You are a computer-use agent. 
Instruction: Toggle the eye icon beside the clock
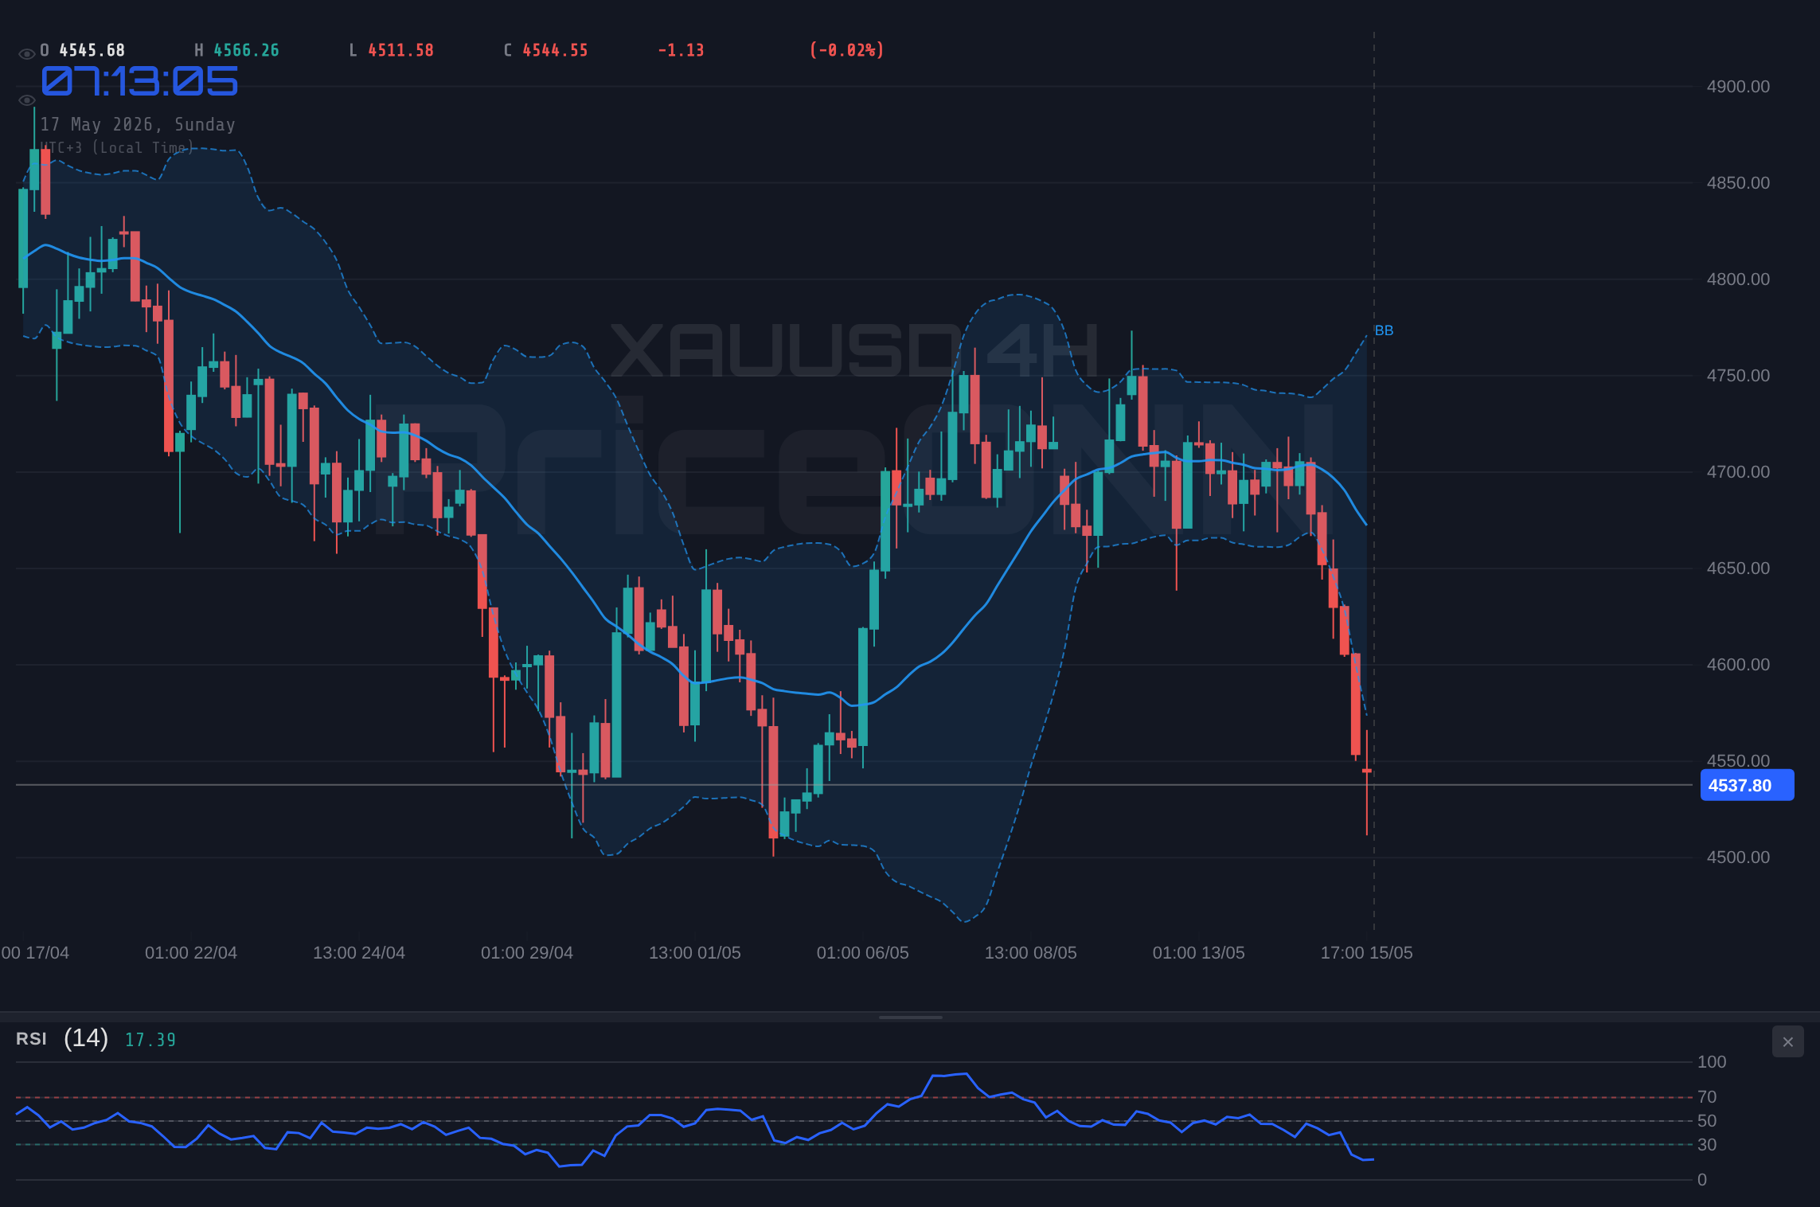[26, 100]
